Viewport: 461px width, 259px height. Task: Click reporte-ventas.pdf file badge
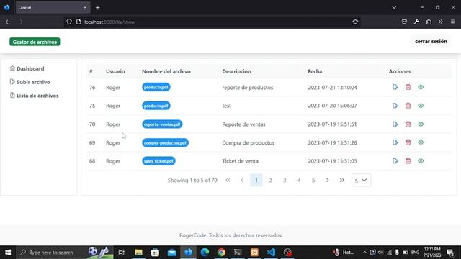162,124
